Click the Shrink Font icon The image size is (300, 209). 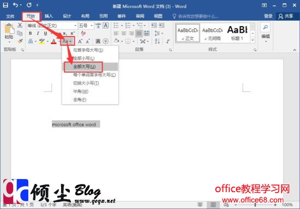tap(88, 41)
